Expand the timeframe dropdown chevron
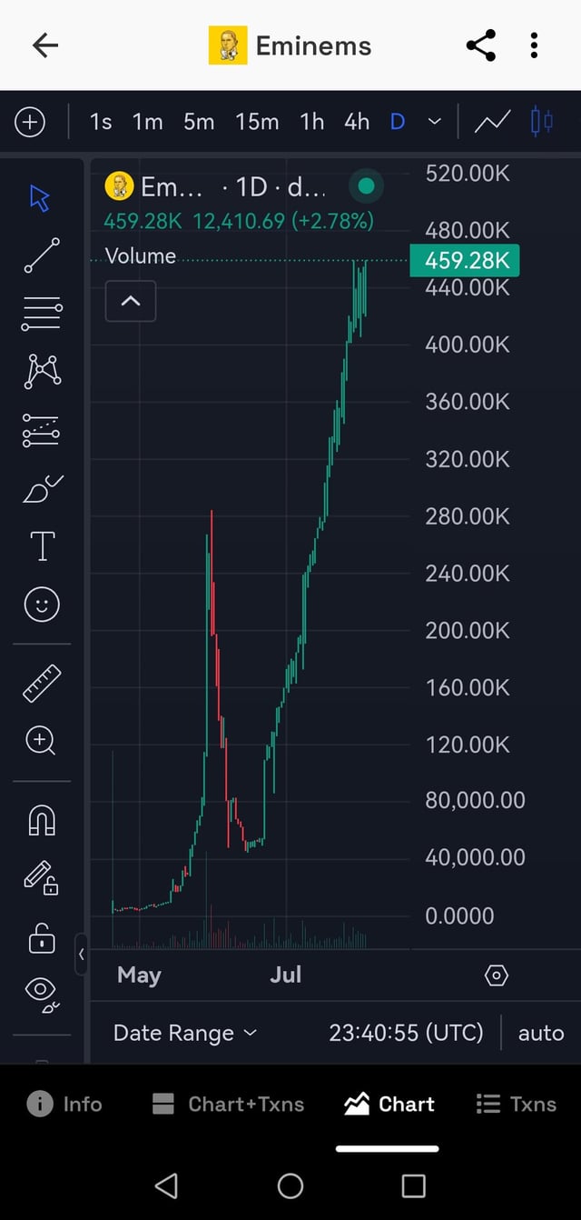Viewport: 581px width, 1220px height. click(x=435, y=121)
